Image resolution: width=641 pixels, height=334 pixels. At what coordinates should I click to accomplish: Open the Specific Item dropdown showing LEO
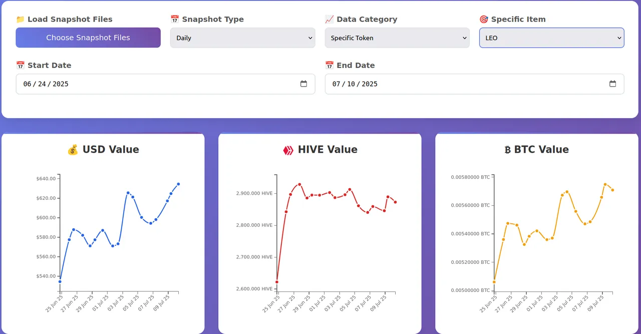(x=552, y=38)
